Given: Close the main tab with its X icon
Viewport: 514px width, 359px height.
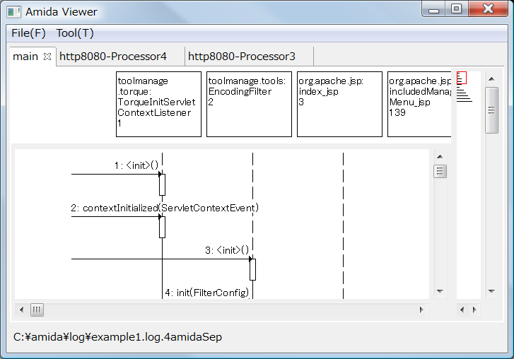Looking at the screenshot, I should coord(47,57).
